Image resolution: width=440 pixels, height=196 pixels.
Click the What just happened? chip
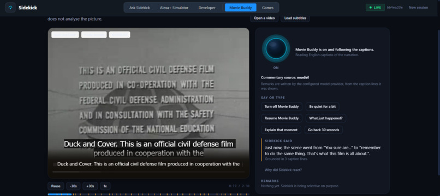(326, 118)
